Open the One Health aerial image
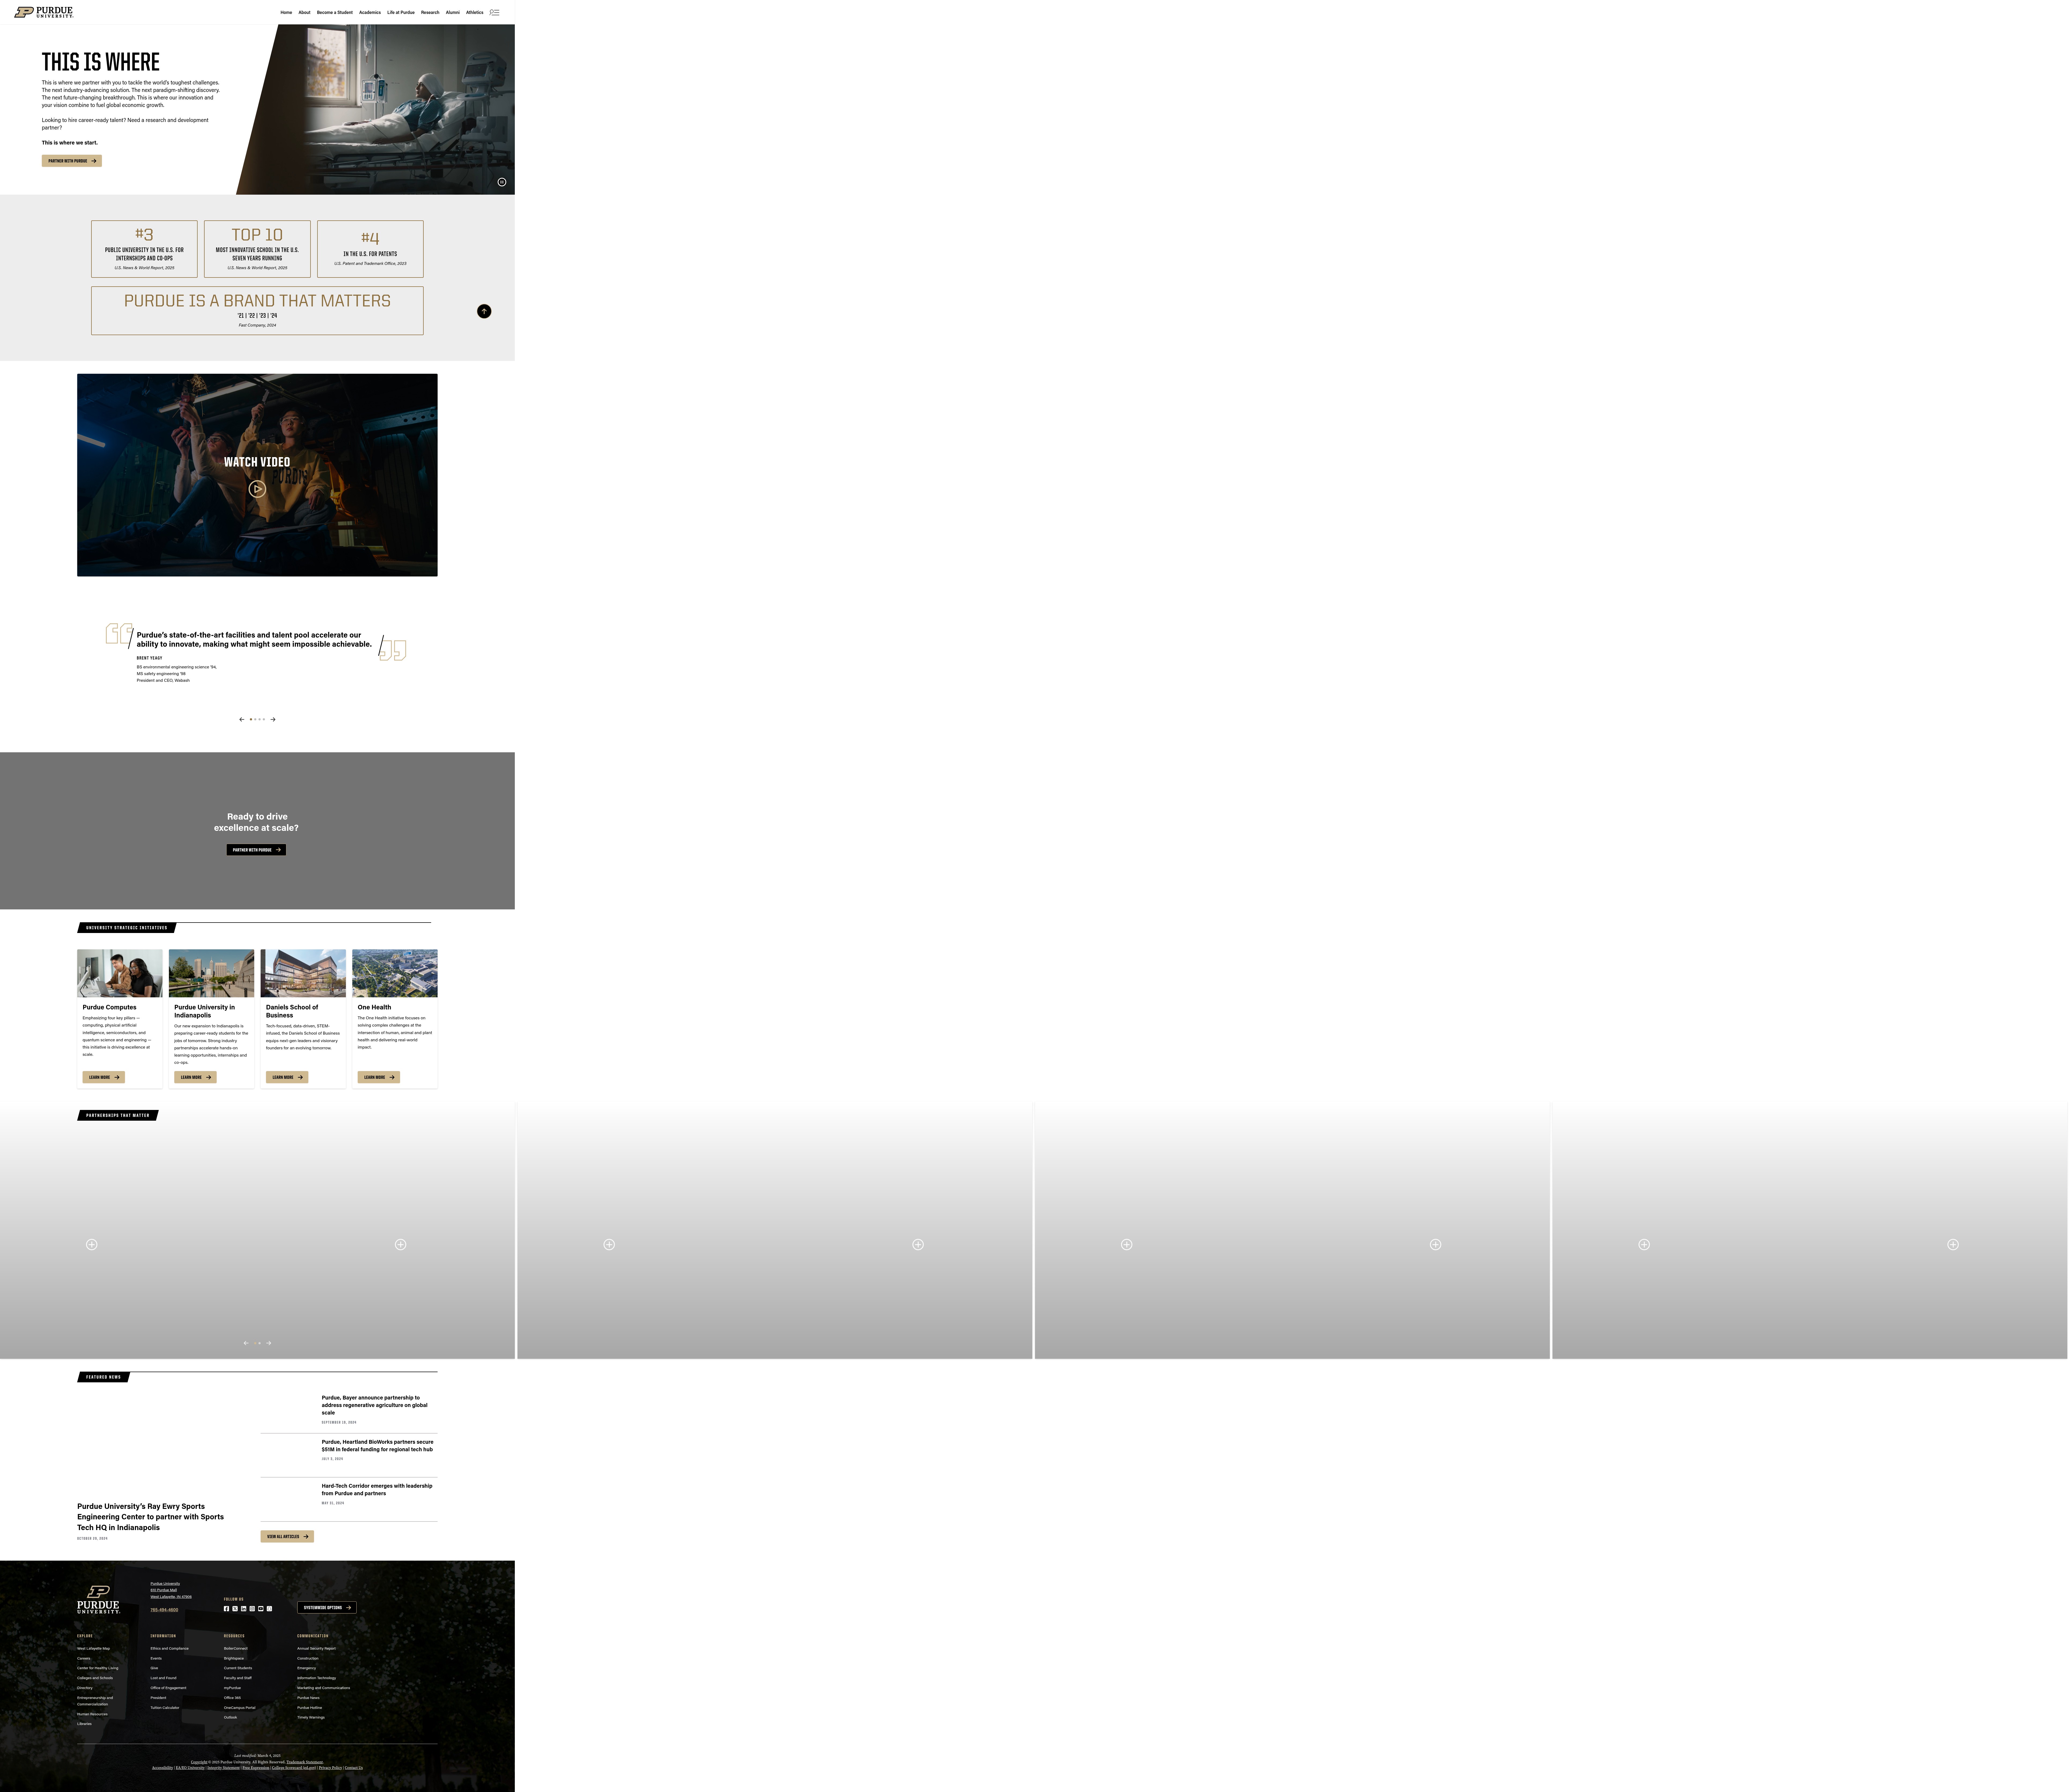The image size is (2070, 1792). (395, 973)
